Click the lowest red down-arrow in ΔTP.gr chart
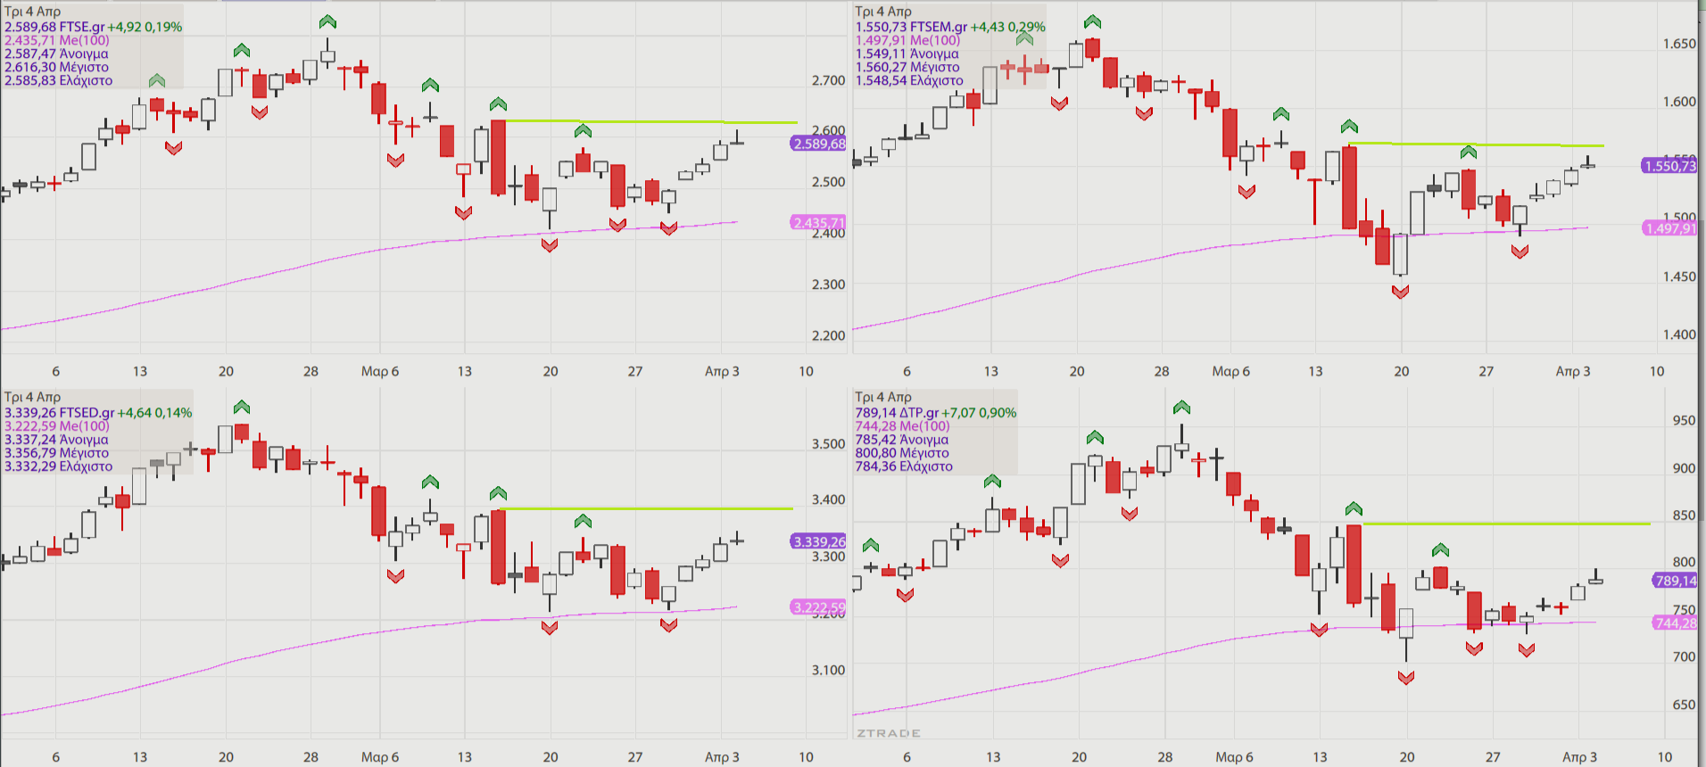 1406,678
